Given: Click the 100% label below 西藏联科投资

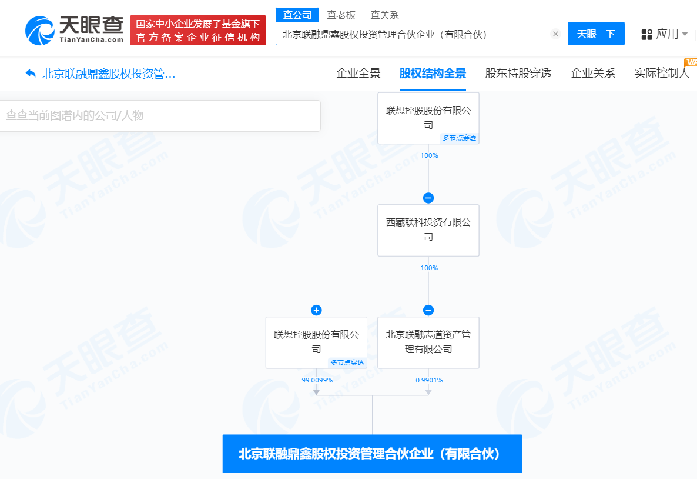Looking at the screenshot, I should [x=429, y=268].
